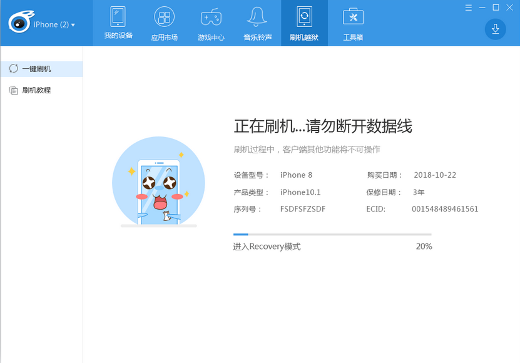This screenshot has height=363, width=520.
Task: Close the application window
Action: [510, 8]
